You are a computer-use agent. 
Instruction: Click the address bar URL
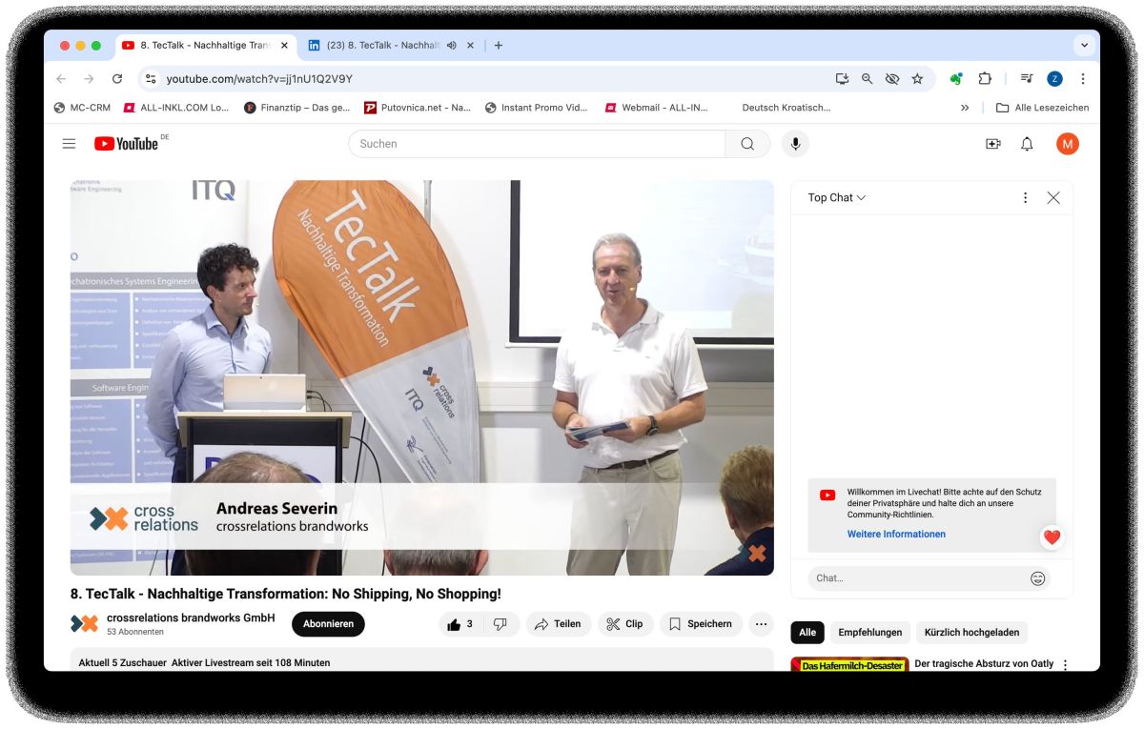point(259,79)
